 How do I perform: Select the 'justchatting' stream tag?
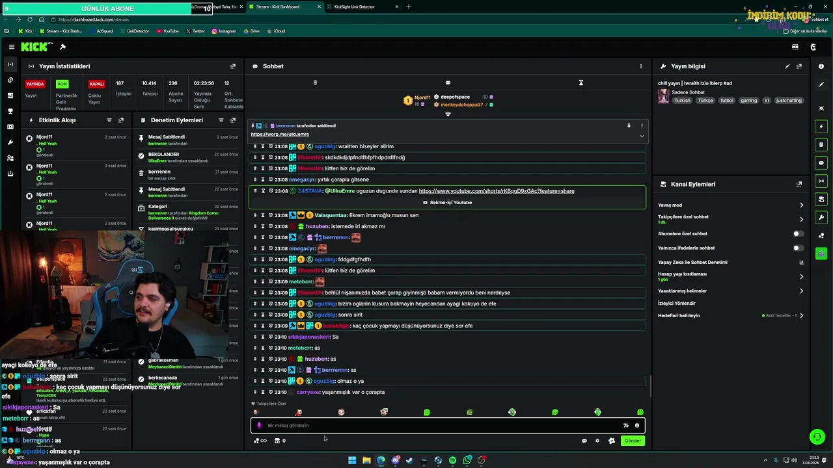coord(789,101)
